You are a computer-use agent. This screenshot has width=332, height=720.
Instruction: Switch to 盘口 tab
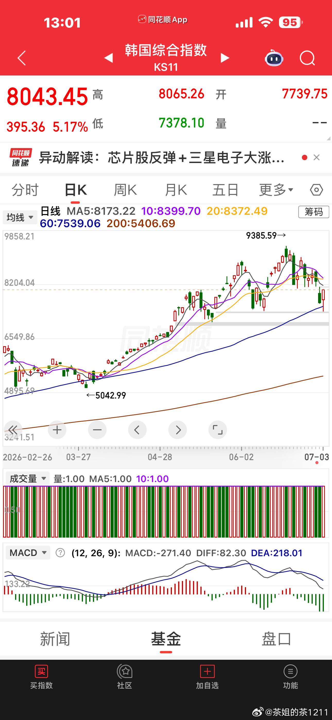pyautogui.click(x=276, y=639)
